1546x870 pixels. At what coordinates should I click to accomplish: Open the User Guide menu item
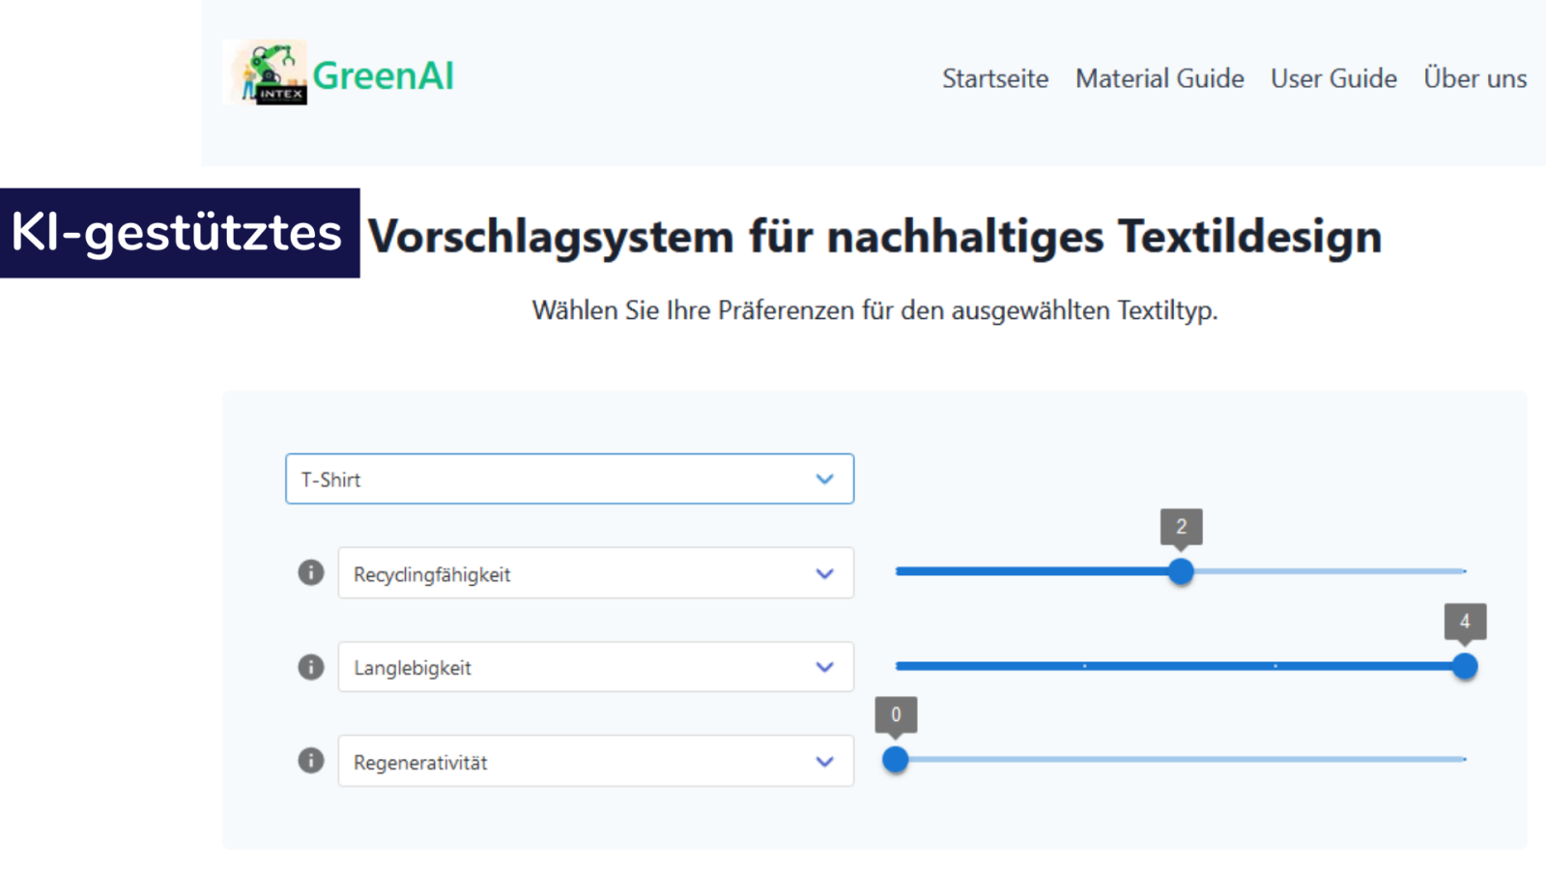click(x=1333, y=78)
